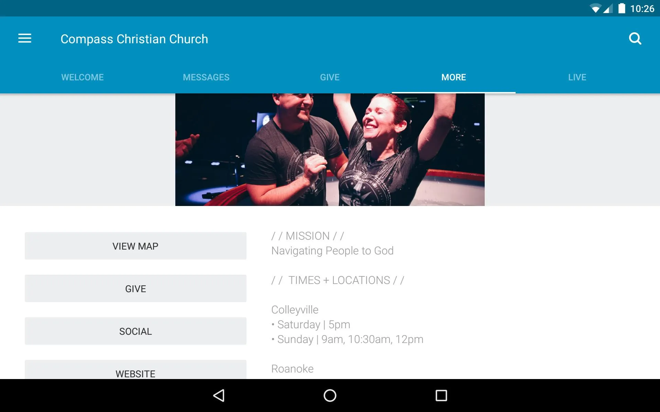This screenshot has height=412, width=660.
Task: Tap the WEBSITE button
Action: click(135, 370)
